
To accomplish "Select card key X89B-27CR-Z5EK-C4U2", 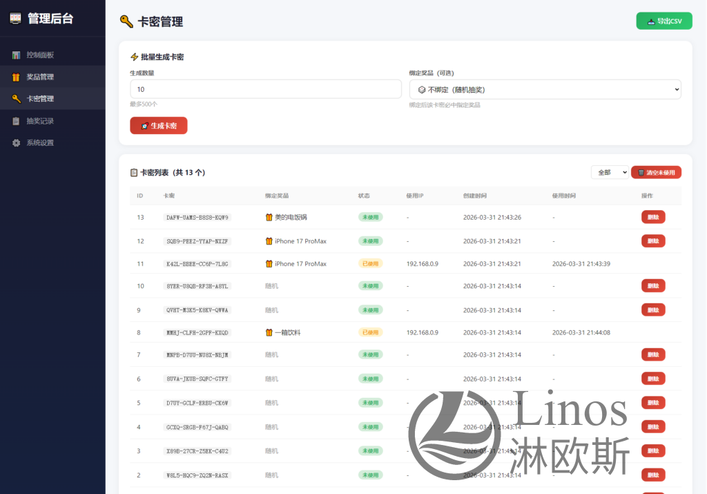I will (x=197, y=451).
